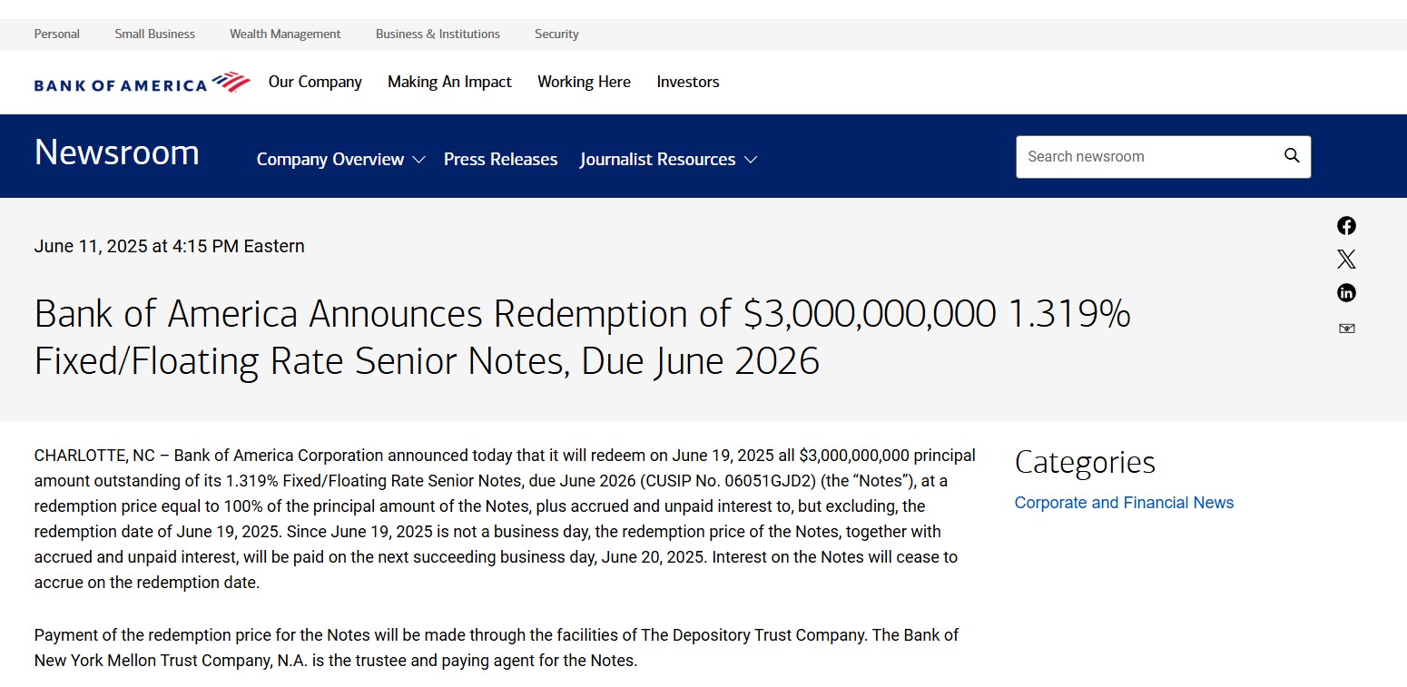Open Making An Impact menu
Viewport: 1407px width, 687px height.
[x=449, y=82]
